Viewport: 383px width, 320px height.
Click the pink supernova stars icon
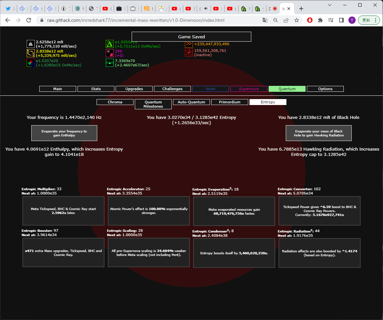coord(110,53)
